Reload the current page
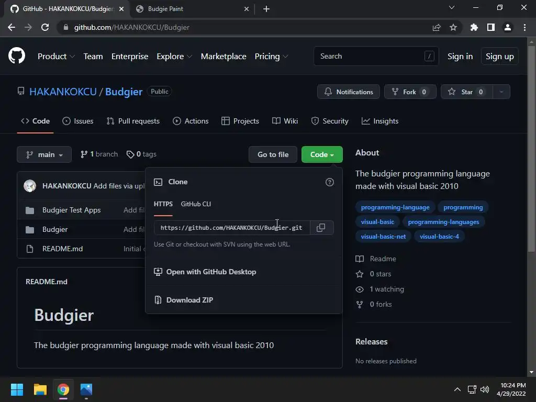Screen dimensions: 536x402 pyautogui.click(x=45, y=27)
